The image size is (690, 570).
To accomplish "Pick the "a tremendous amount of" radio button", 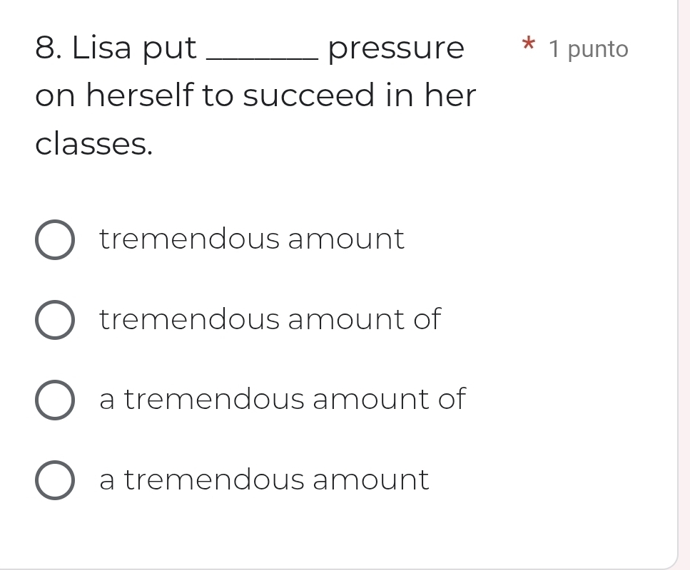I will (x=54, y=400).
